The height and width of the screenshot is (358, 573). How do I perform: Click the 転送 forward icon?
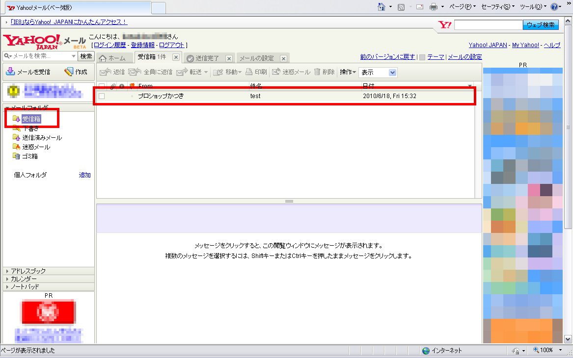[x=182, y=72]
